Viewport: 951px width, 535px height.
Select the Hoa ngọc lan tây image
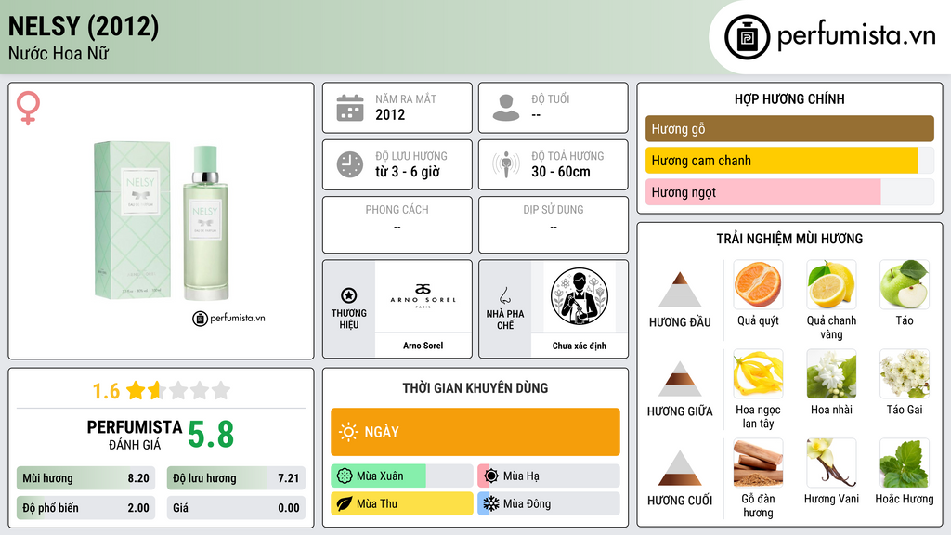click(x=758, y=373)
